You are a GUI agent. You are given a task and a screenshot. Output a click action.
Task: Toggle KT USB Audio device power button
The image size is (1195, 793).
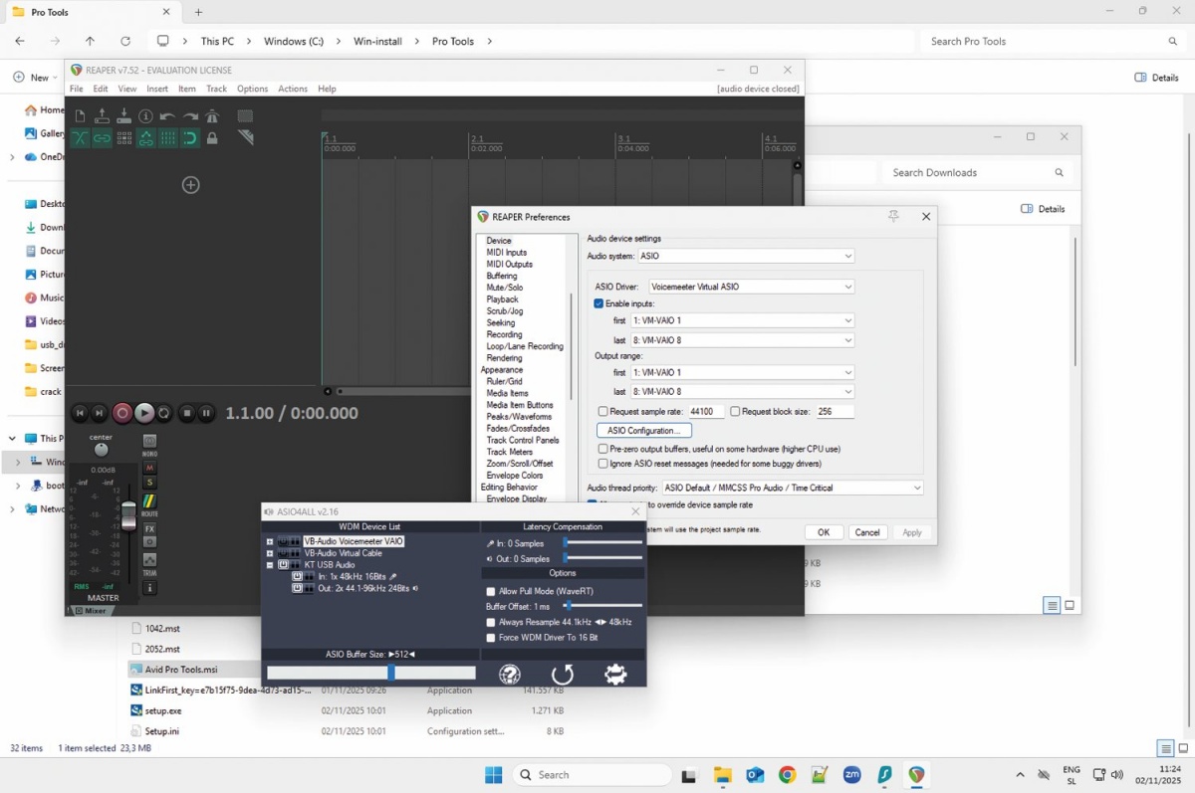click(x=283, y=564)
